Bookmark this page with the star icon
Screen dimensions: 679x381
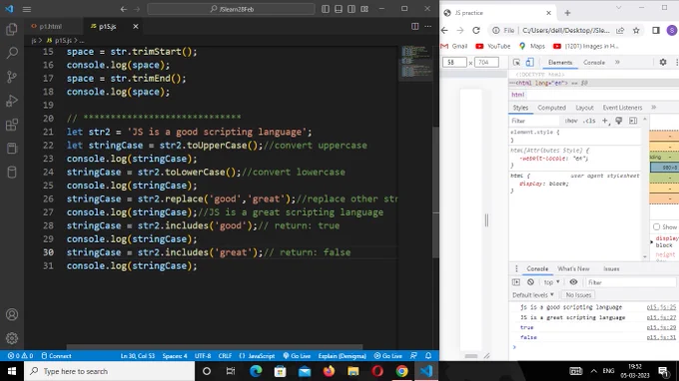click(x=636, y=30)
